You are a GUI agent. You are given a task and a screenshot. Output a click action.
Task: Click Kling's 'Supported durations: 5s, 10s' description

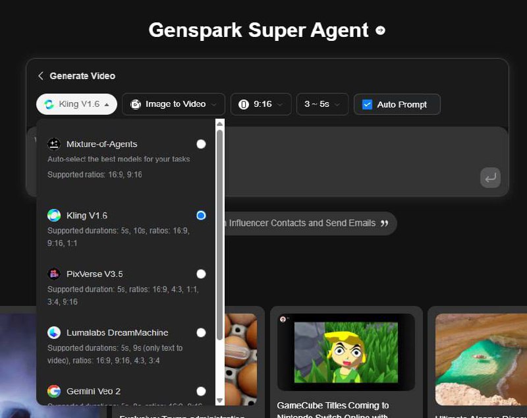click(x=119, y=237)
